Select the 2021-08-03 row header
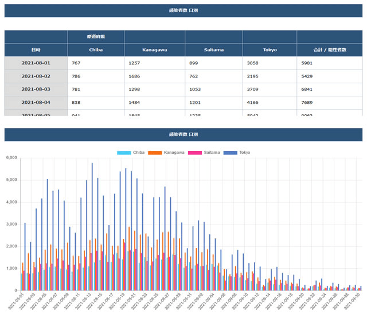This screenshot has width=367, height=318. [36, 90]
